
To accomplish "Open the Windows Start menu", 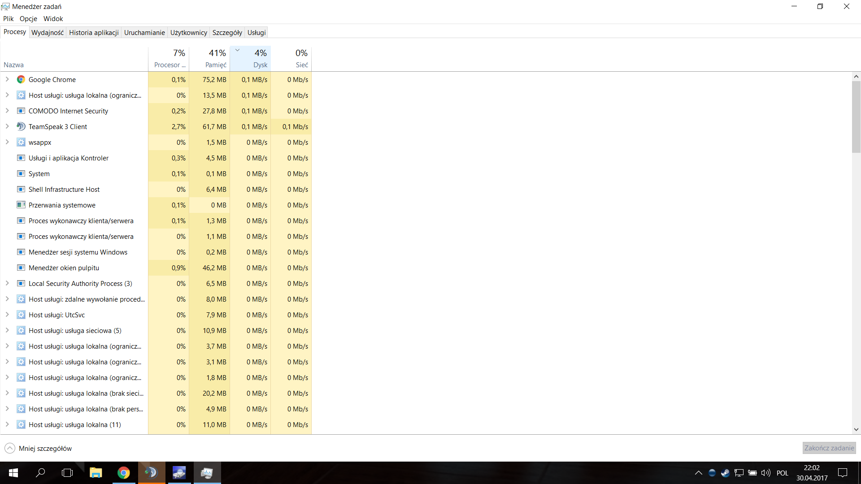I will click(x=13, y=473).
